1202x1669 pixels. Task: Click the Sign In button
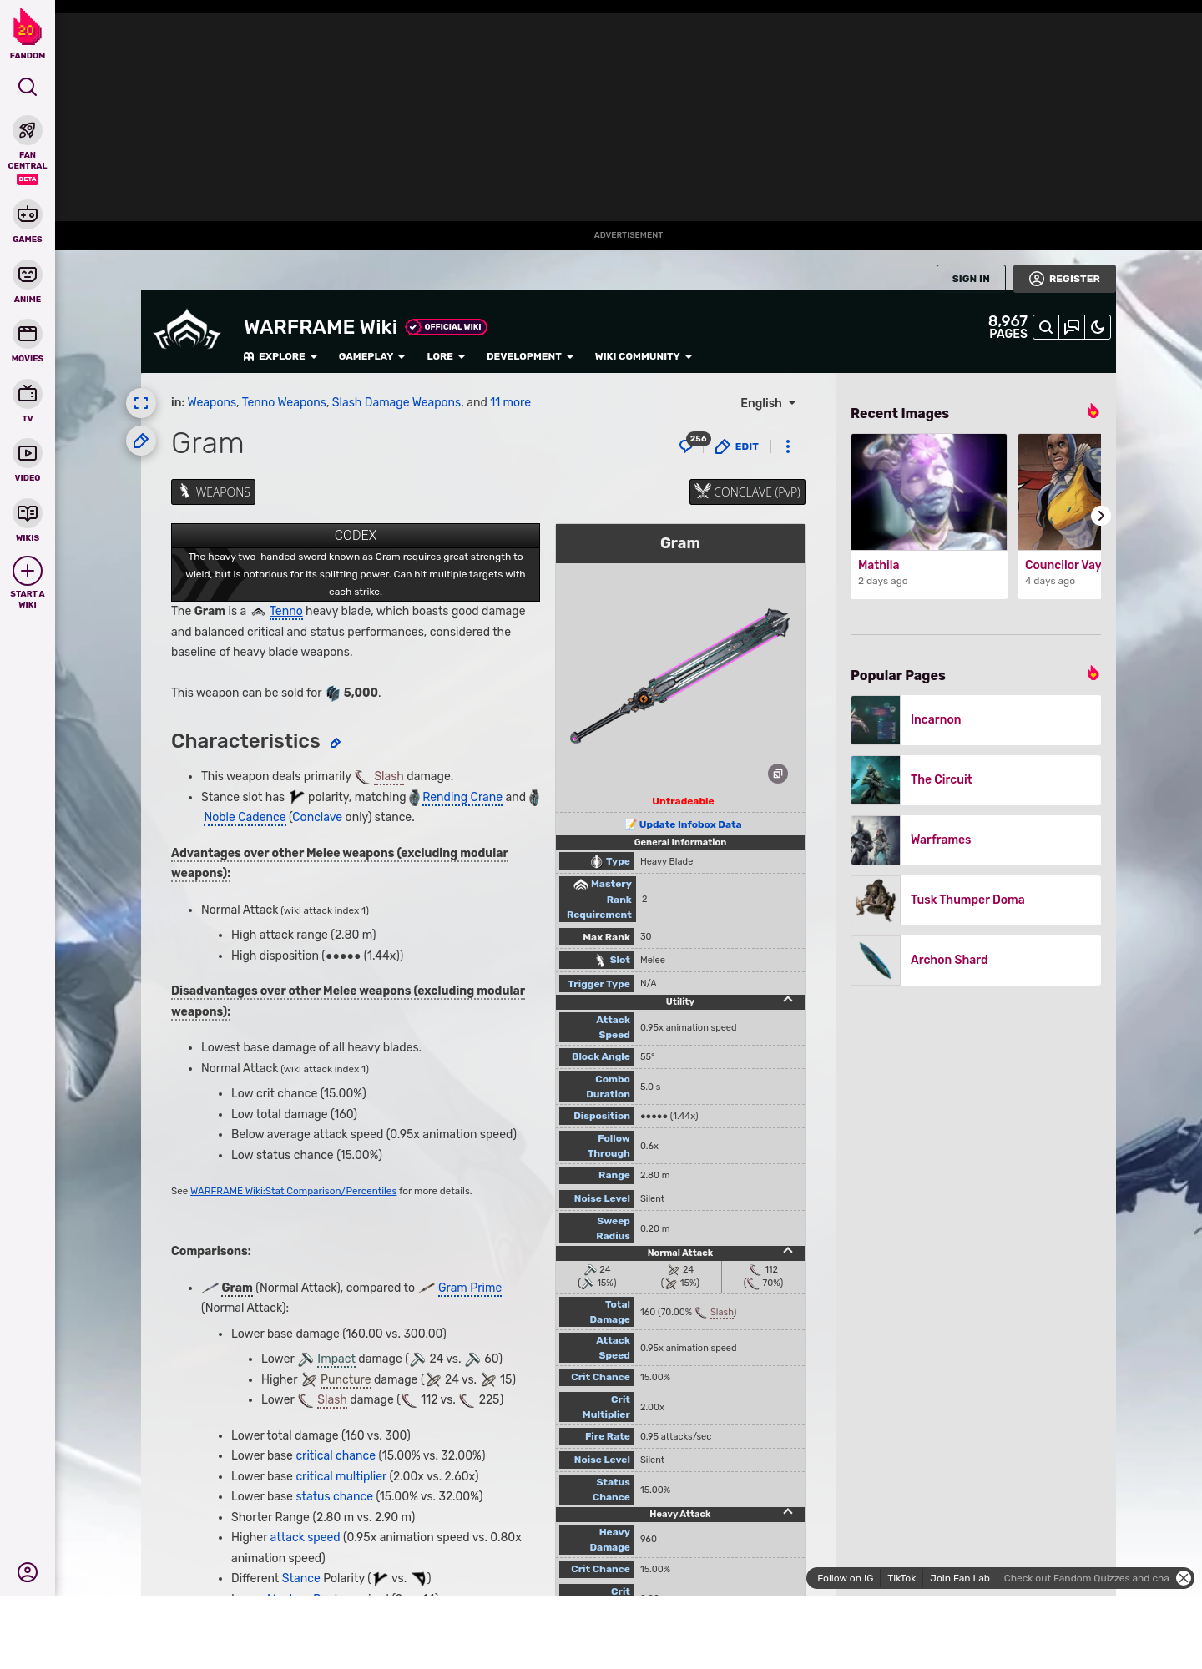tap(971, 279)
